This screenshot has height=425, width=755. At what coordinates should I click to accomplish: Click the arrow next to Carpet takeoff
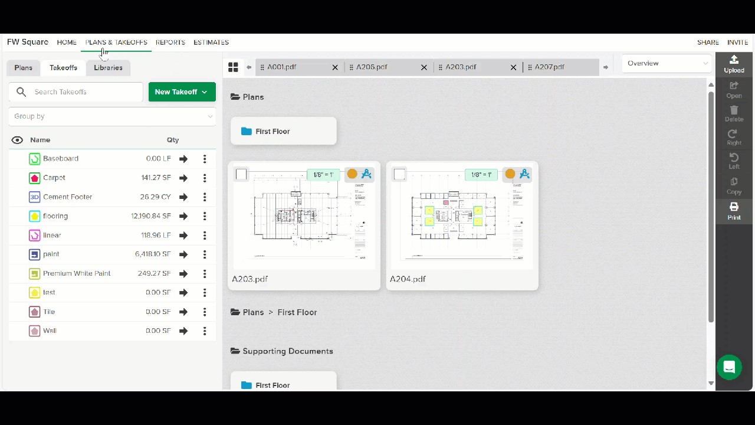point(183,178)
